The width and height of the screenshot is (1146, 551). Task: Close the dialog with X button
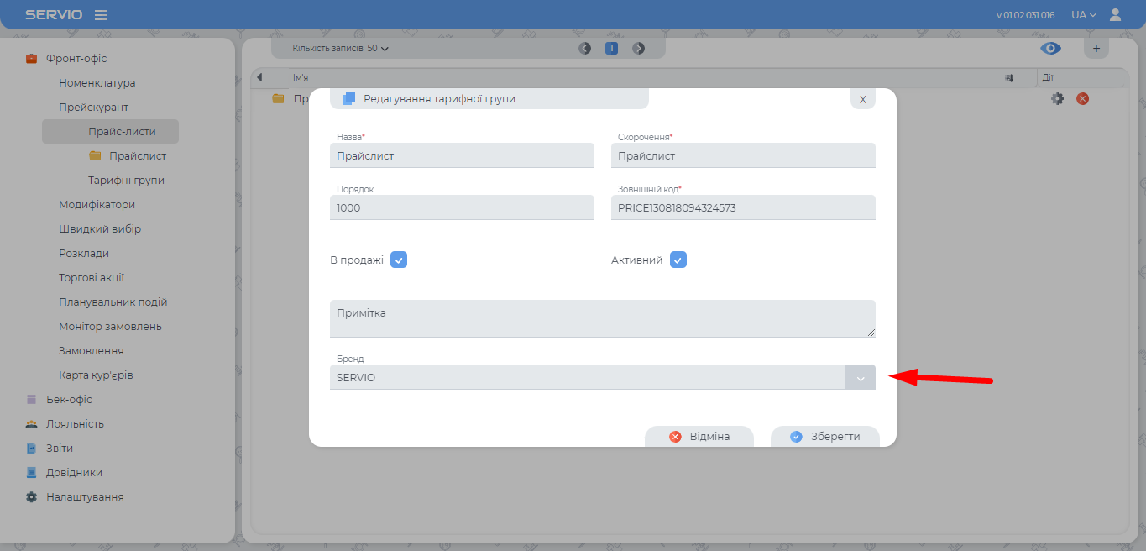[862, 99]
